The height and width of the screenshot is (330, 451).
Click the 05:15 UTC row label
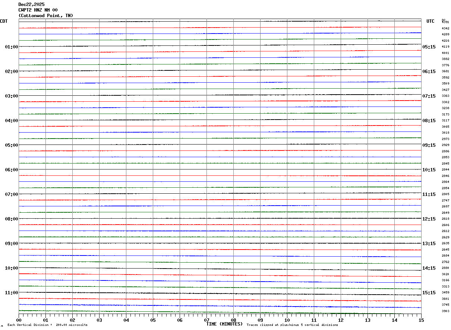click(x=429, y=47)
